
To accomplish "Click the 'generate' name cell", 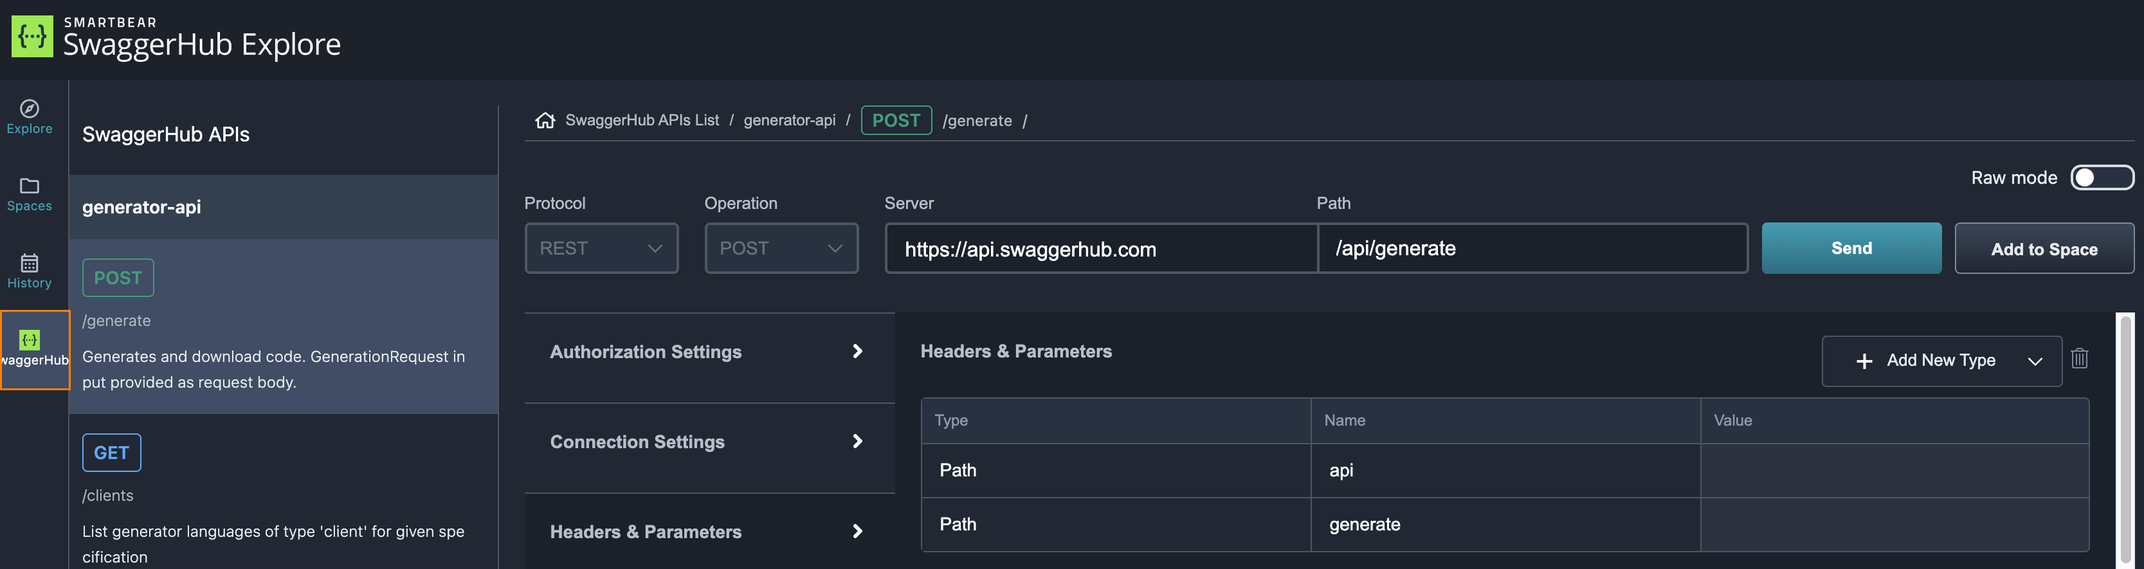I will 1505,525.
